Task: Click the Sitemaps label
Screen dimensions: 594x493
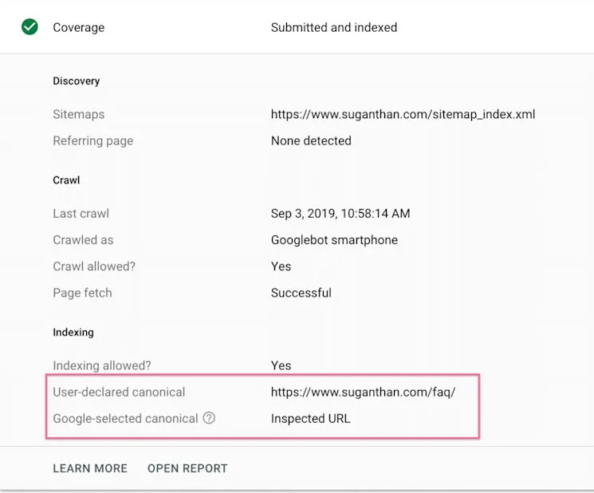Action: 79,114
